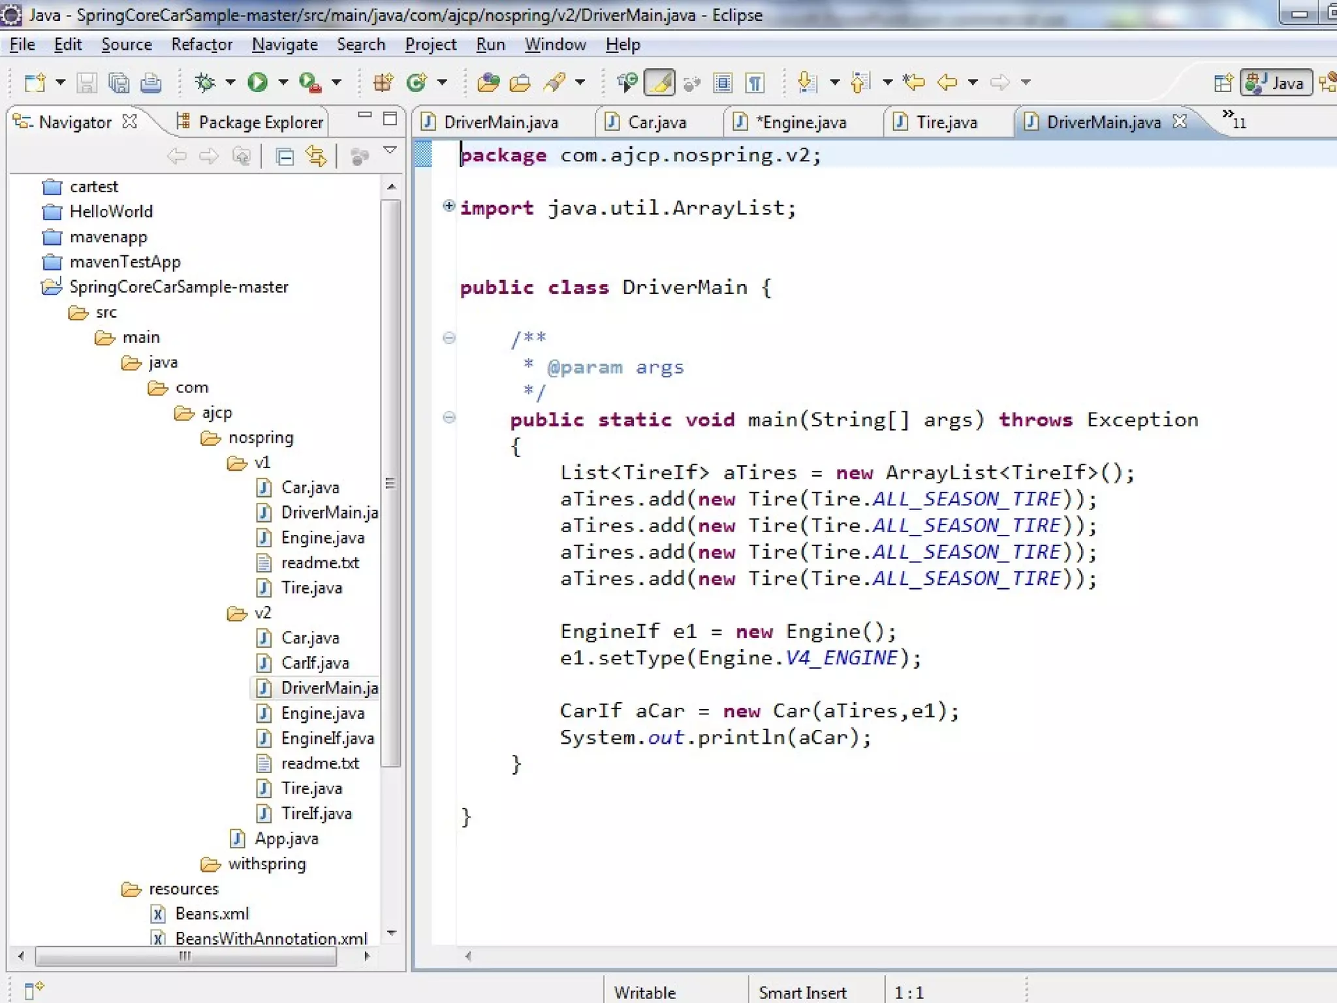Click Collapse All in Navigator toolbar

pyautogui.click(x=285, y=157)
